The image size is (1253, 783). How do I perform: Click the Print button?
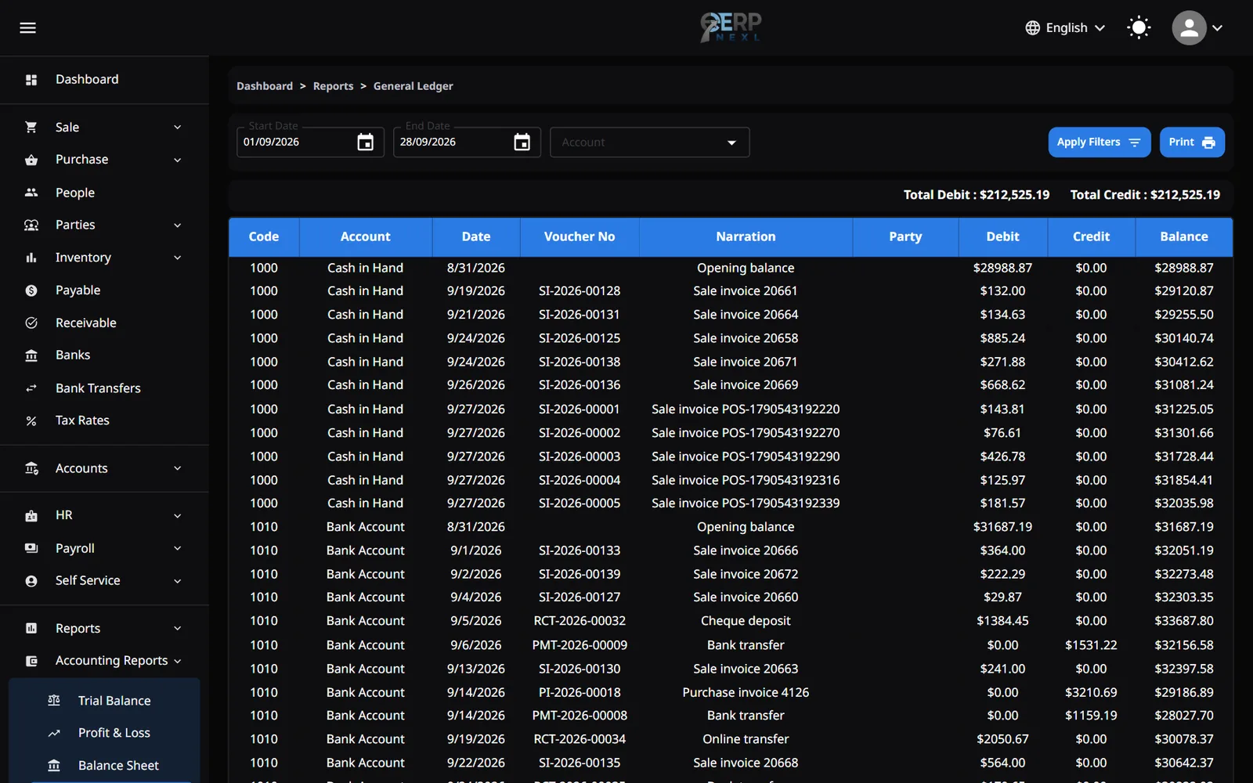pos(1192,143)
